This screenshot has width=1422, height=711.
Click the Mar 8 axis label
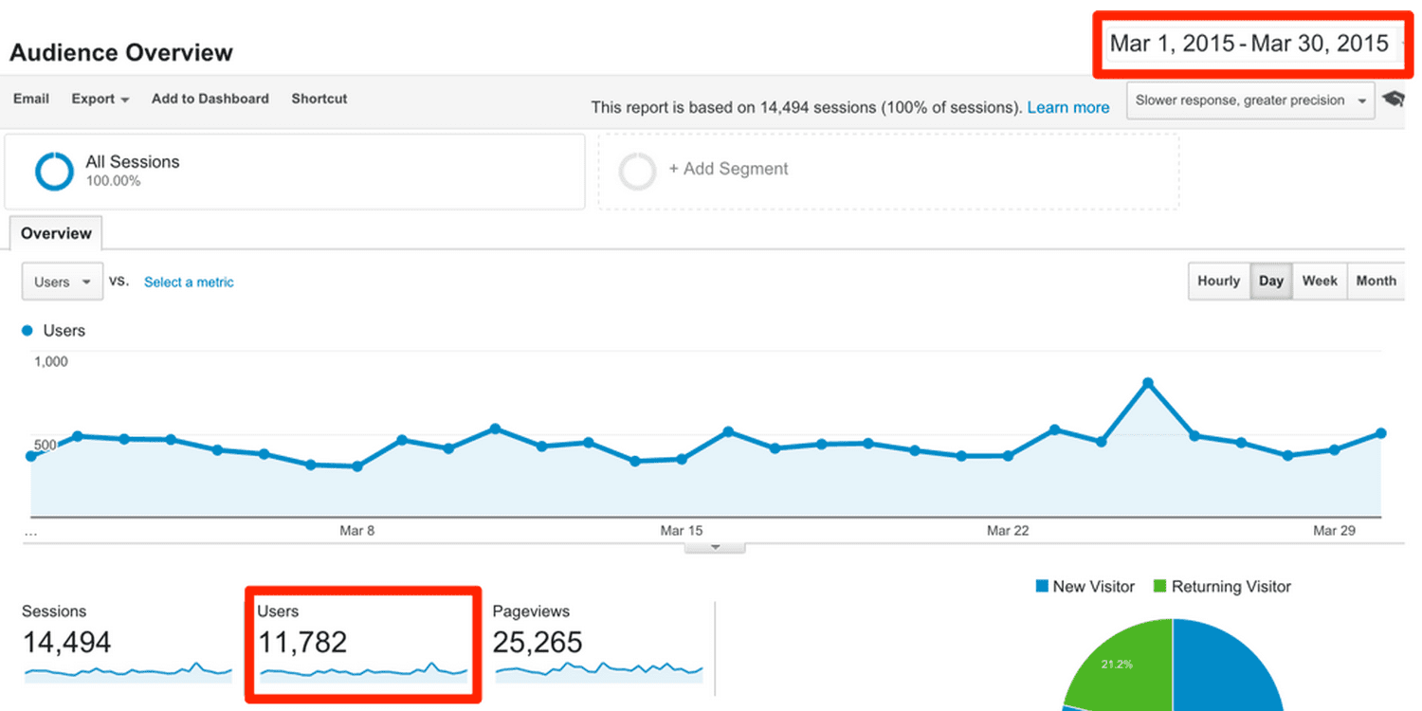coord(356,531)
